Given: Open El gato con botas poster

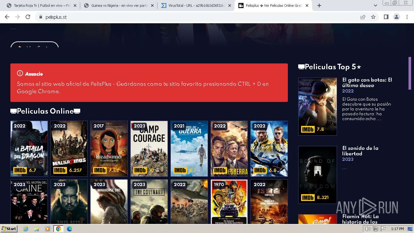Looking at the screenshot, I should point(318,106).
